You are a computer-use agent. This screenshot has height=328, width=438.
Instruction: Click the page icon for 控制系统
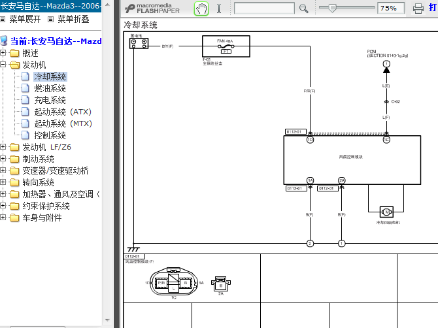click(25, 135)
